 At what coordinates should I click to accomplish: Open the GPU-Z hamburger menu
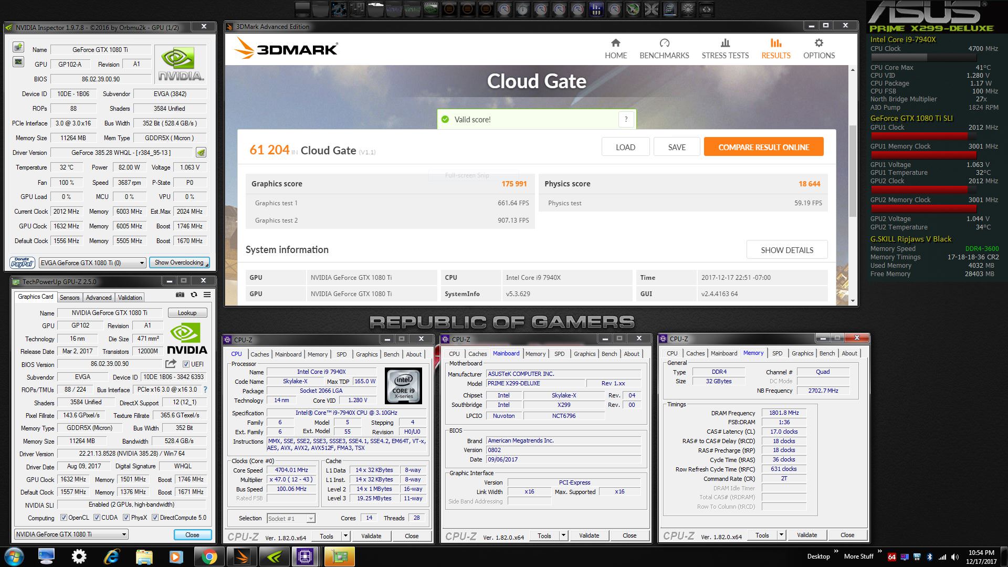pyautogui.click(x=207, y=295)
